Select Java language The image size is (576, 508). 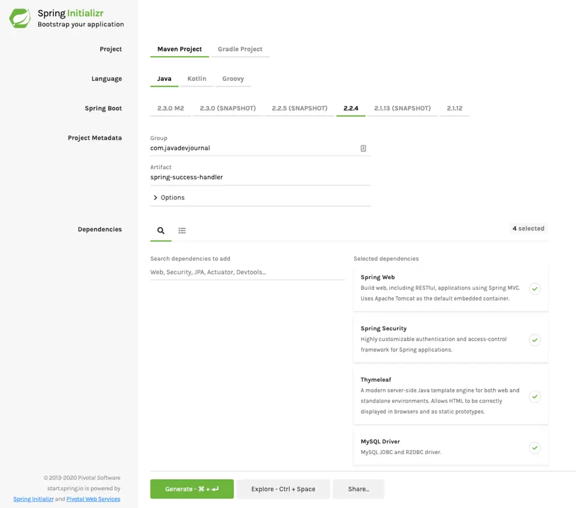pos(164,79)
